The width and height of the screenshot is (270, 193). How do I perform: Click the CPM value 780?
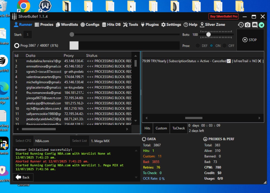[x=218, y=167]
